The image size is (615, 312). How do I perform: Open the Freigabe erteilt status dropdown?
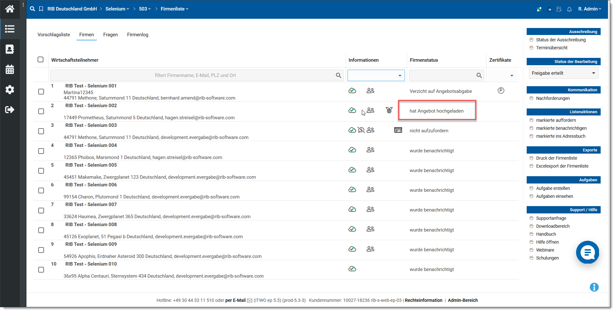(x=563, y=73)
